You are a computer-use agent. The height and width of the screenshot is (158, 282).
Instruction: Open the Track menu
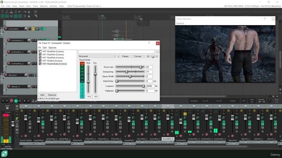35,6
